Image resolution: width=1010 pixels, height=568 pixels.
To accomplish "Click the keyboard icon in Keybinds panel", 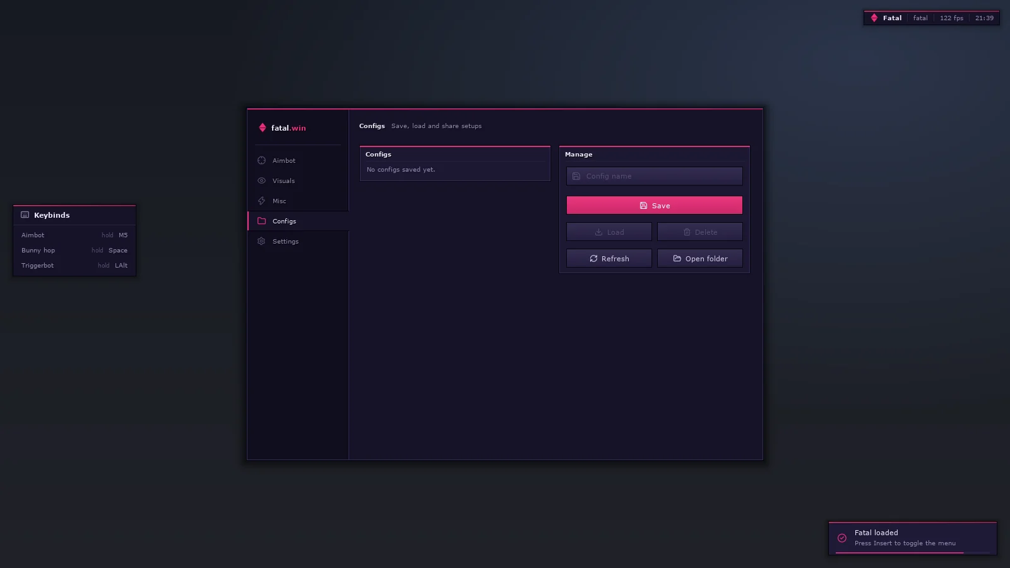I will [x=25, y=215].
